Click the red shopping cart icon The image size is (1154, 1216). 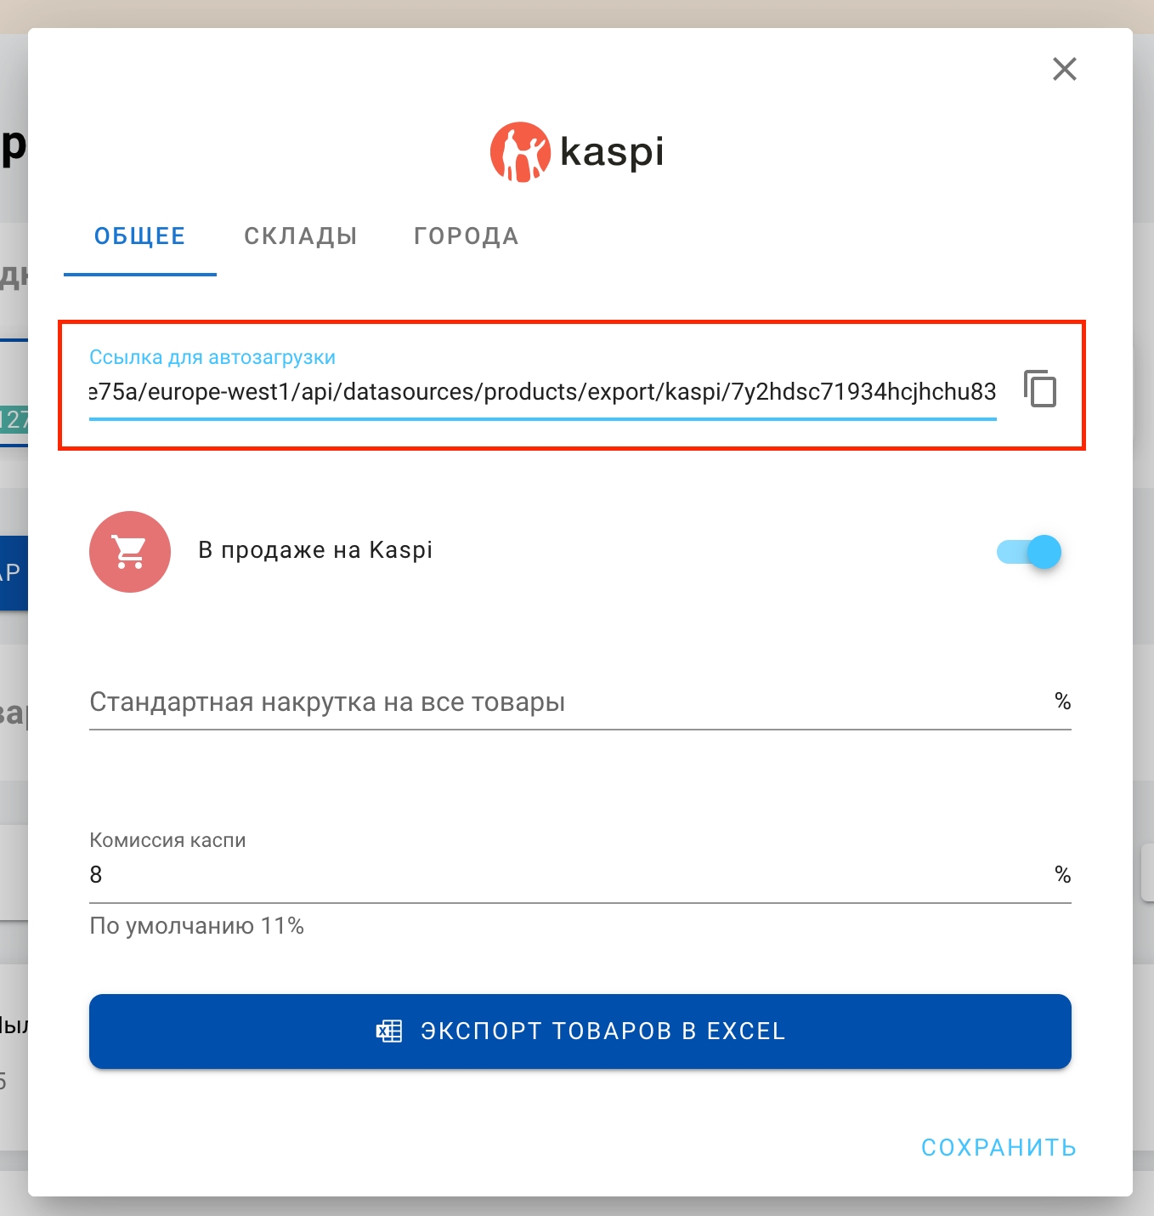[x=130, y=552]
